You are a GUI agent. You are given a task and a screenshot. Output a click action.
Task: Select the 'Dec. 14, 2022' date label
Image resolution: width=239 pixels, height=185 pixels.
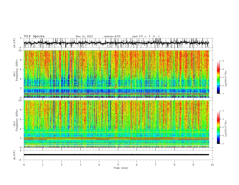tap(84, 36)
